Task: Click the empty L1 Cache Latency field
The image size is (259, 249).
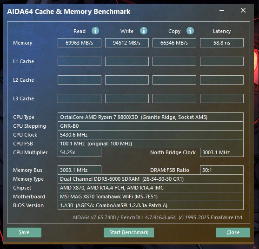Action: (222, 61)
